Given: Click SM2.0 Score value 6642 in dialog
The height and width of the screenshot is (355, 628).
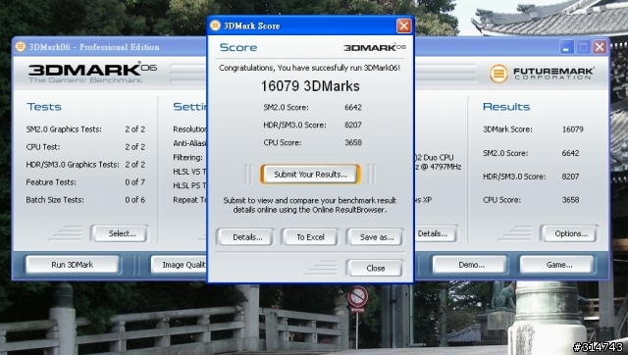Looking at the screenshot, I should tap(353, 107).
